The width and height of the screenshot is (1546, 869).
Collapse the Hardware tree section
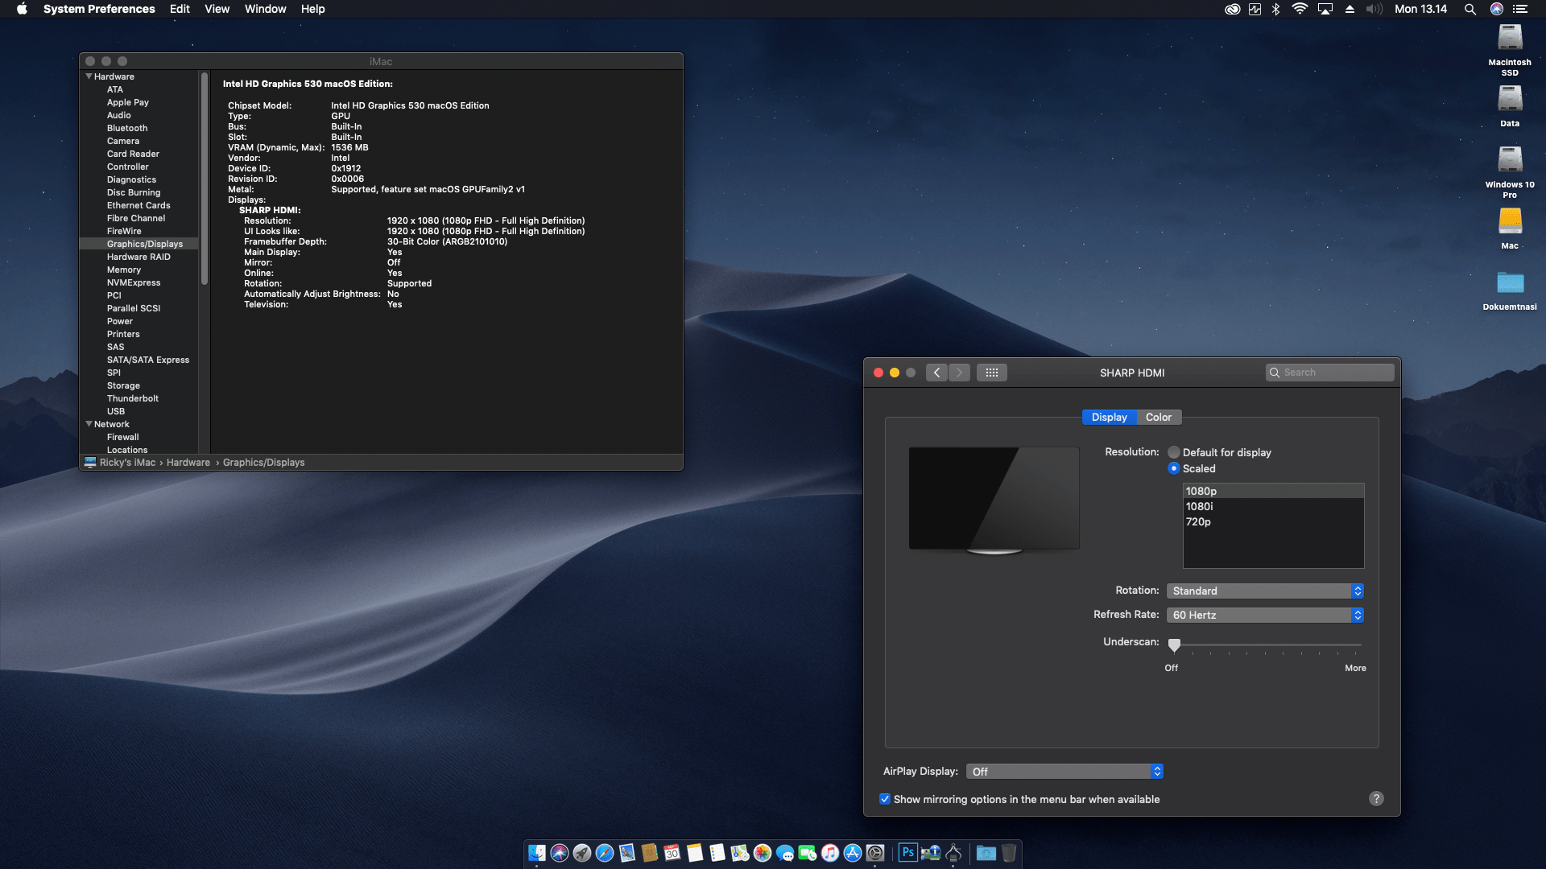point(89,76)
